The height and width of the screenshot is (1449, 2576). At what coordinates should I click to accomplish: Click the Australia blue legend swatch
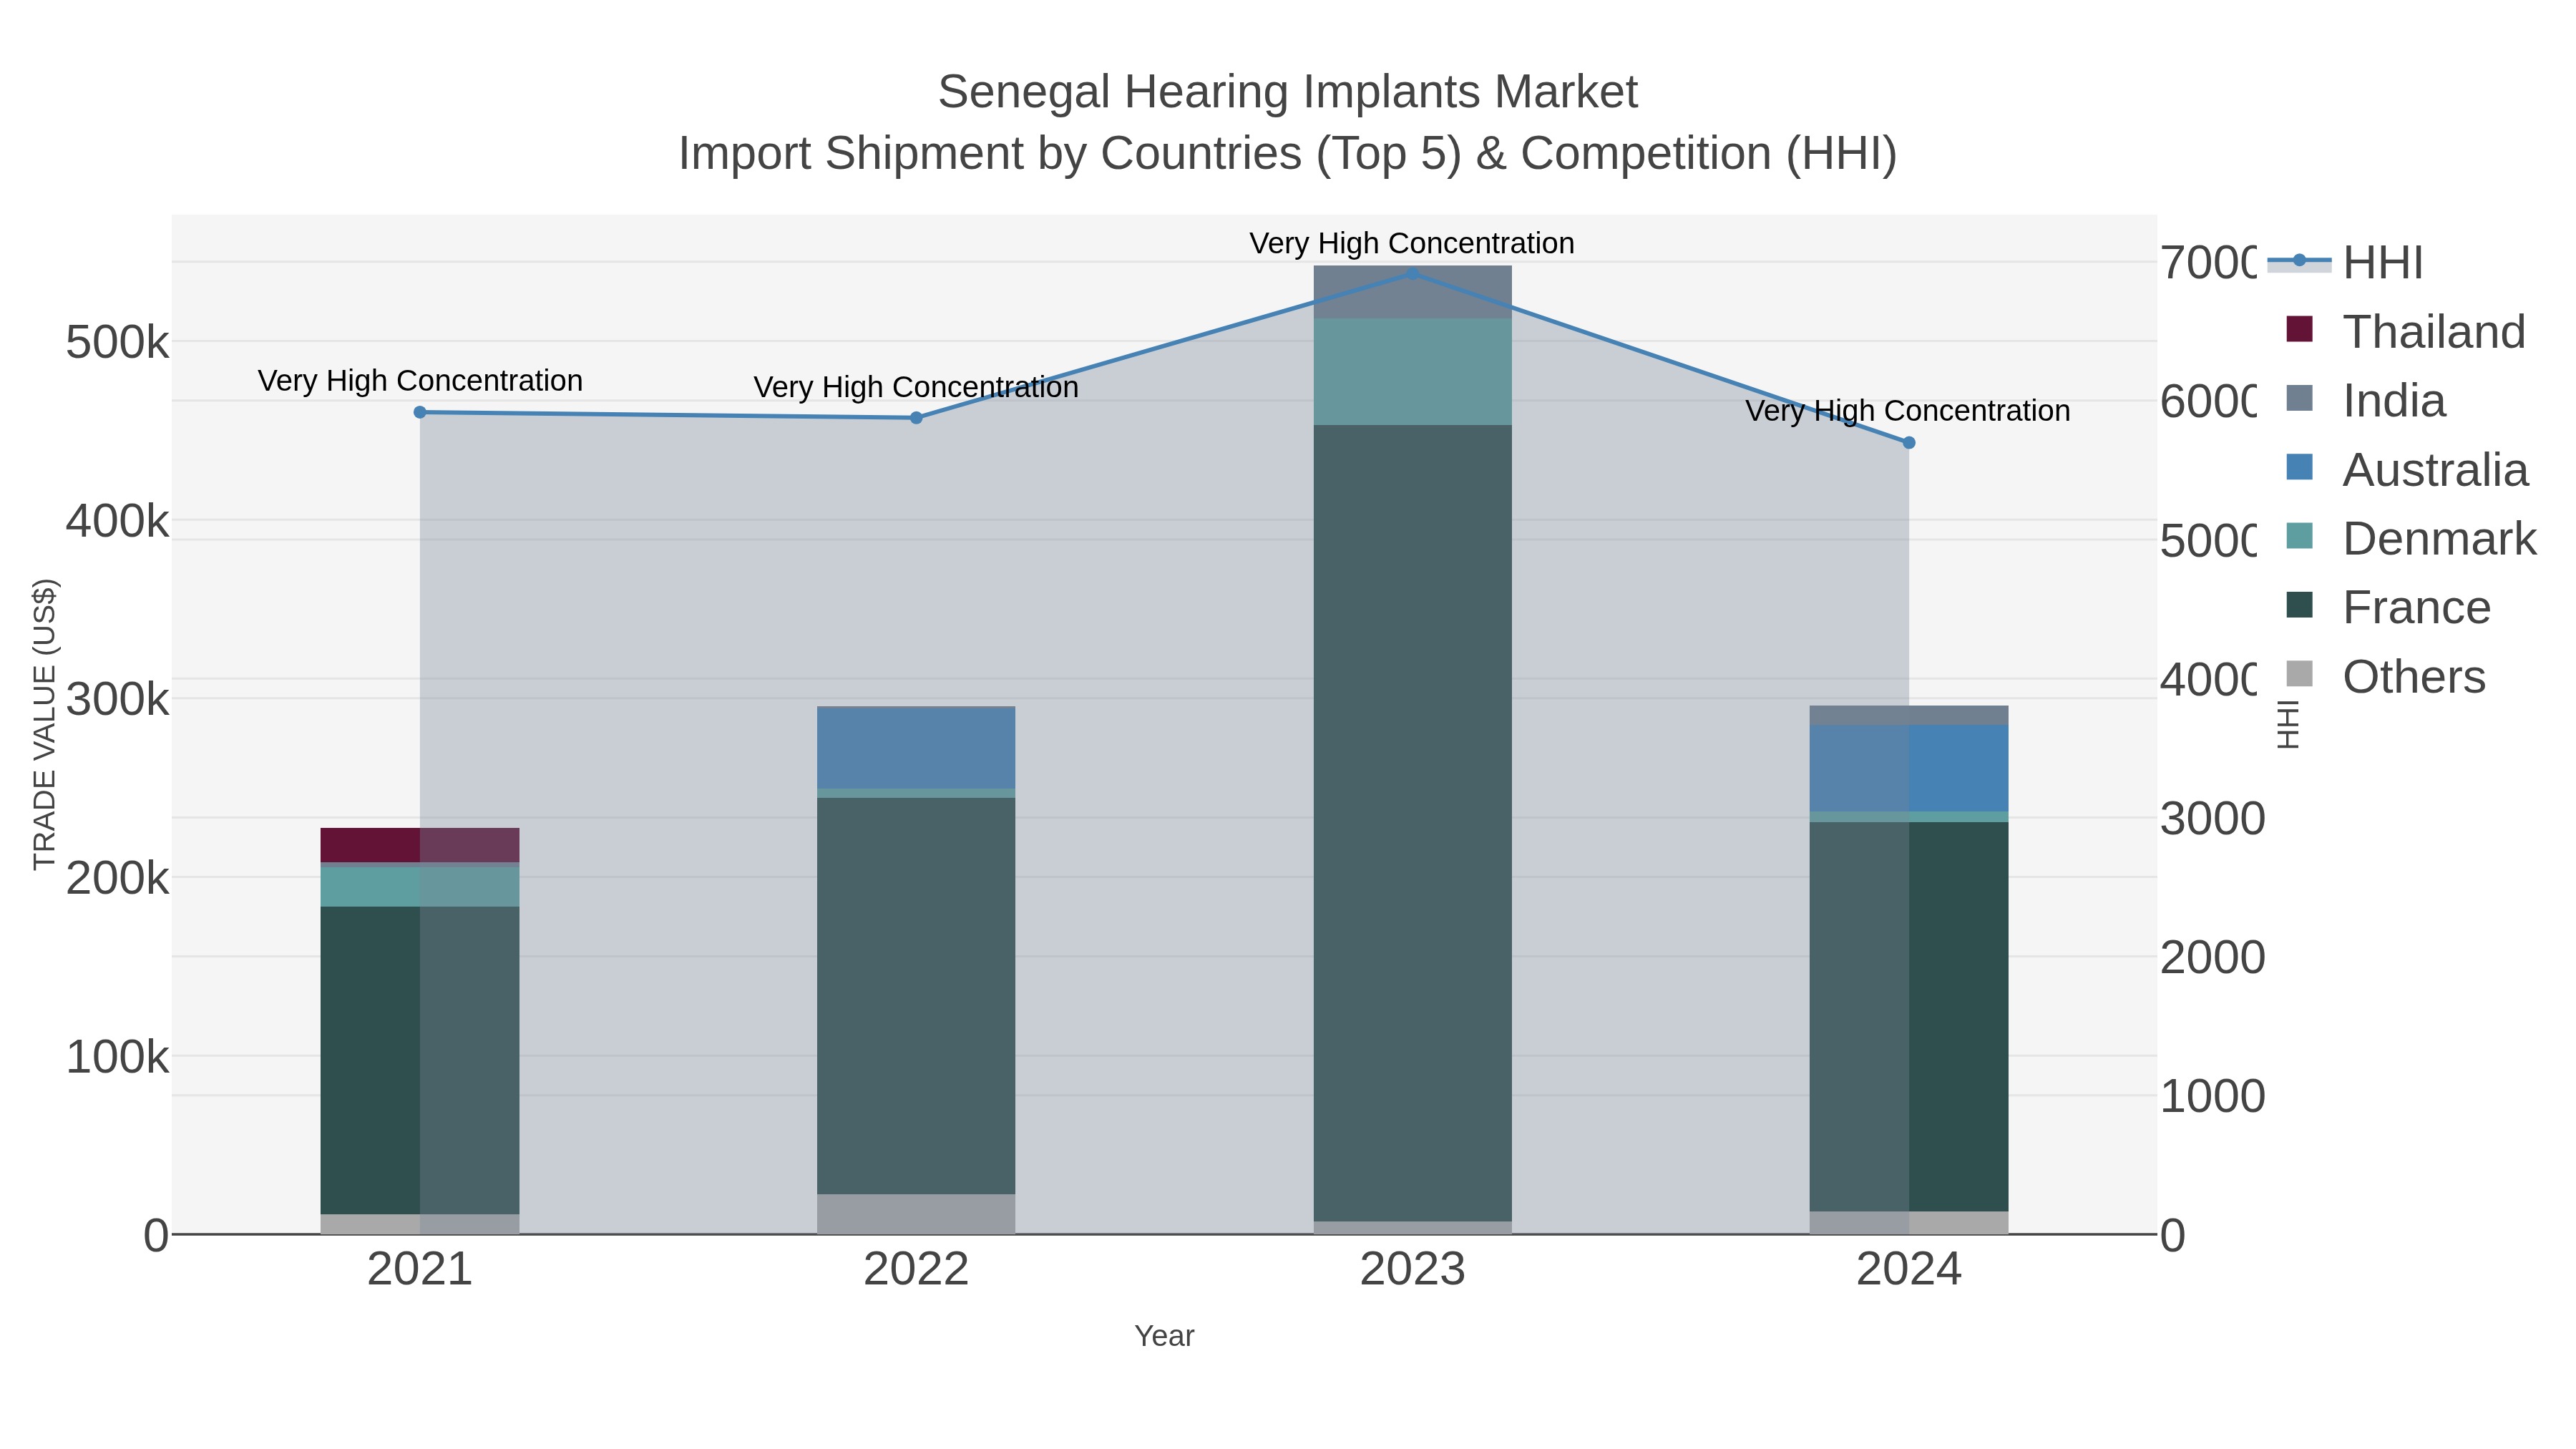click(x=2300, y=467)
